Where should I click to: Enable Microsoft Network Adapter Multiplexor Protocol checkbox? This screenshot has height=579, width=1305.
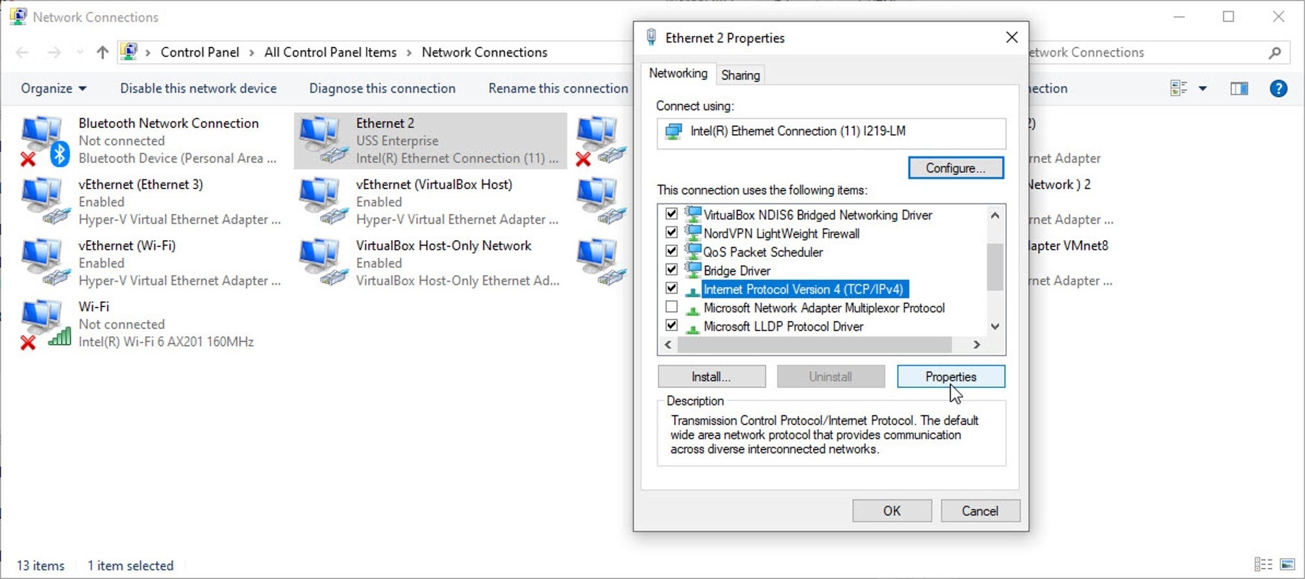click(x=671, y=307)
